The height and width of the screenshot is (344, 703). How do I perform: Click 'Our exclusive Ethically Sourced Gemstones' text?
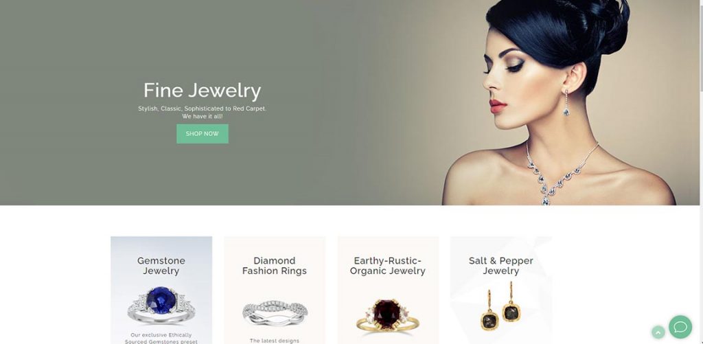tap(161, 339)
